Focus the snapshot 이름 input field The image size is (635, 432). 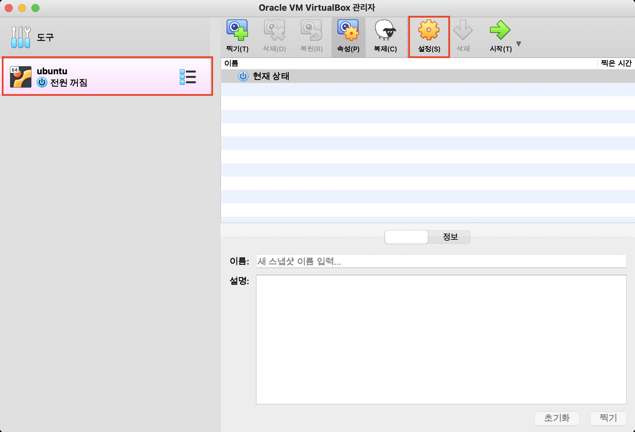[x=441, y=261]
